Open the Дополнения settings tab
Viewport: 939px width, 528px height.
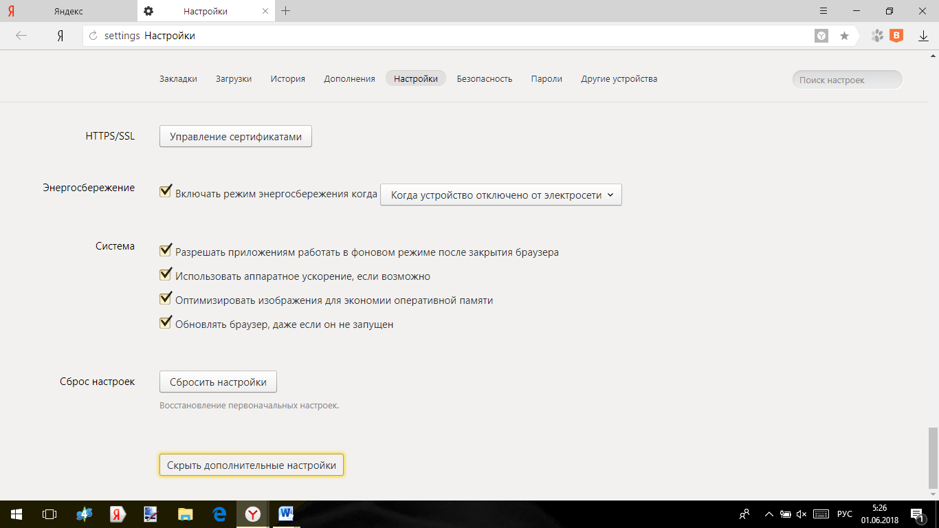[349, 79]
